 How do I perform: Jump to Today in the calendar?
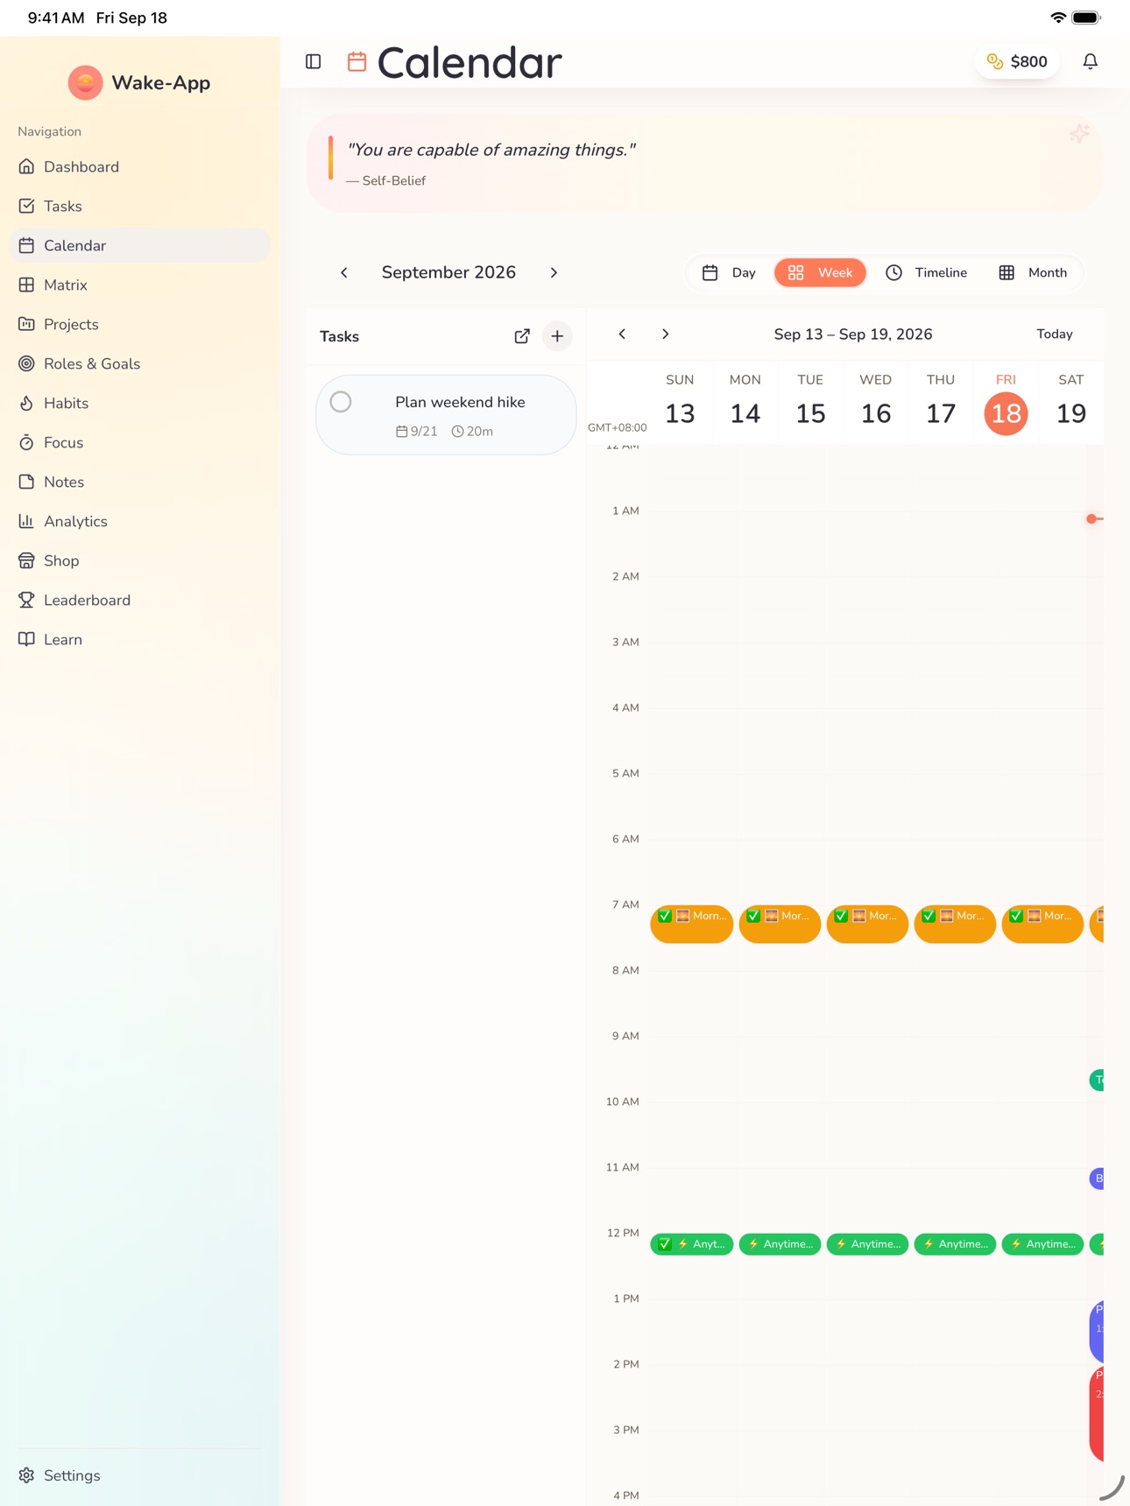pyautogui.click(x=1055, y=334)
